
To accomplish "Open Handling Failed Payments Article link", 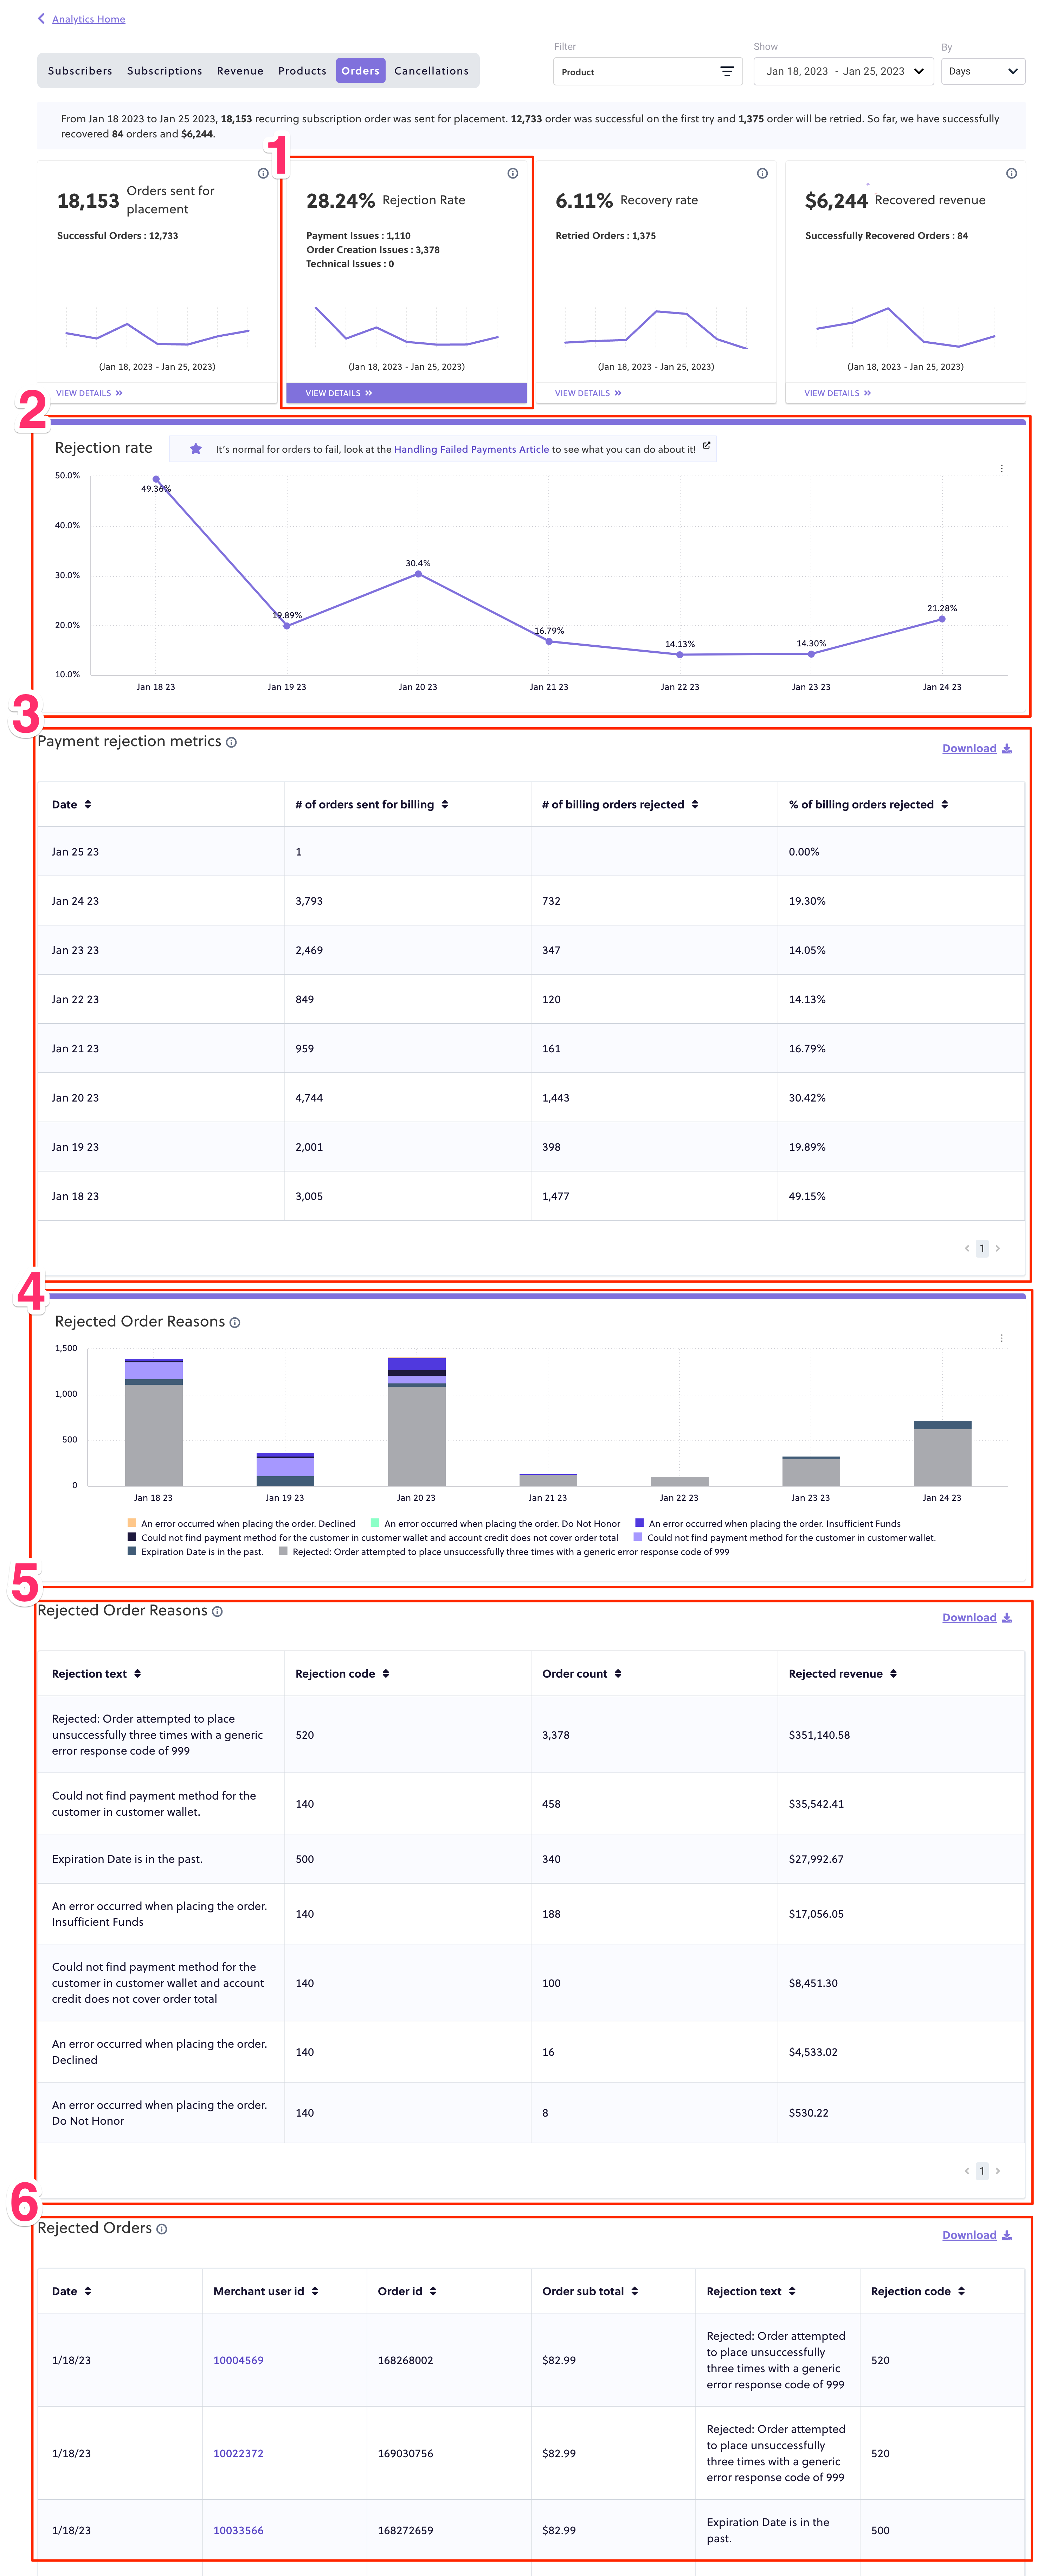I will click(471, 449).
